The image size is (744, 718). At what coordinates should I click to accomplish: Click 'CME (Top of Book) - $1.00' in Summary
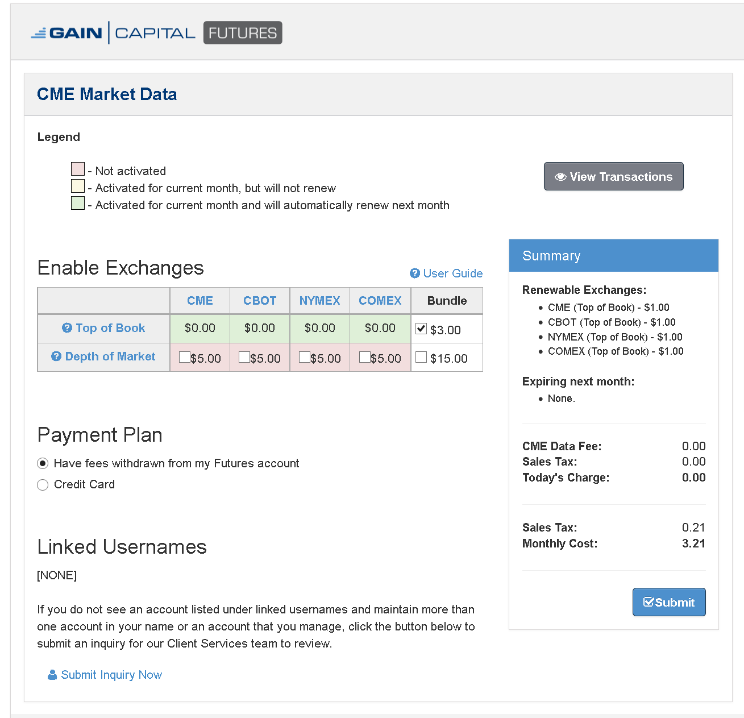point(609,308)
